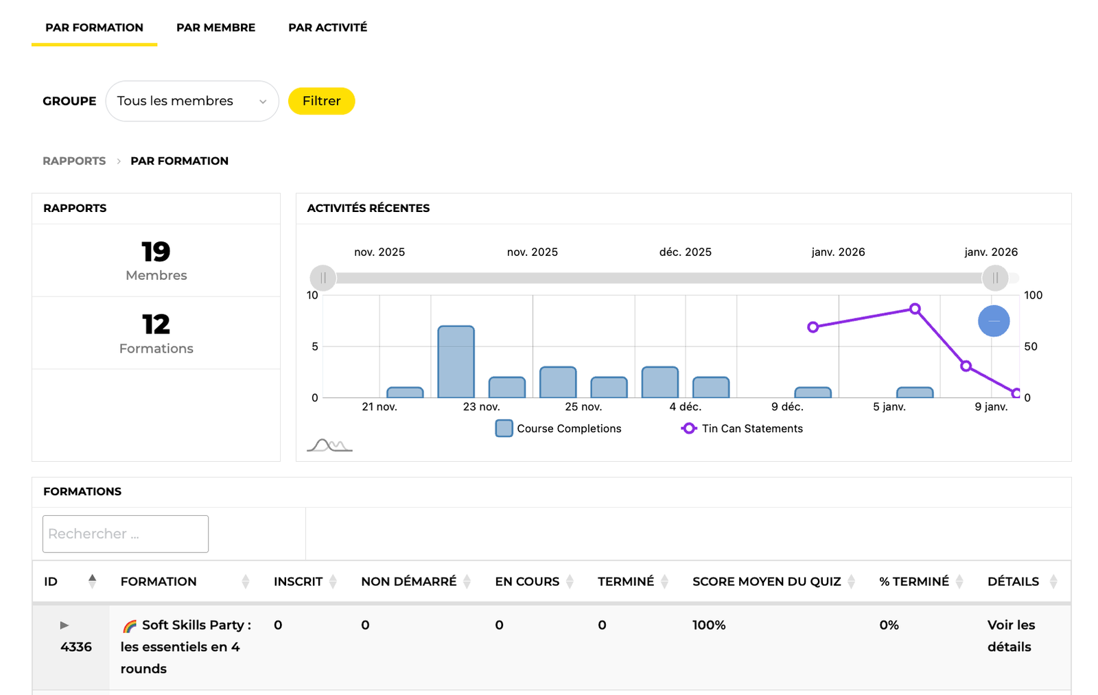Screen dimensions: 1098x695
Task: Open Voir les détails for Soft Skills Party
Action: [1011, 635]
